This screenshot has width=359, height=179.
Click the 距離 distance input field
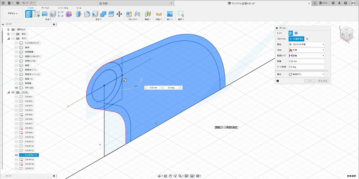pos(306,61)
